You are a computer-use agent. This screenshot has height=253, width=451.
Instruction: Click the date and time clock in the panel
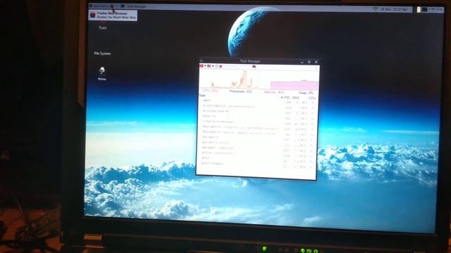pos(394,9)
